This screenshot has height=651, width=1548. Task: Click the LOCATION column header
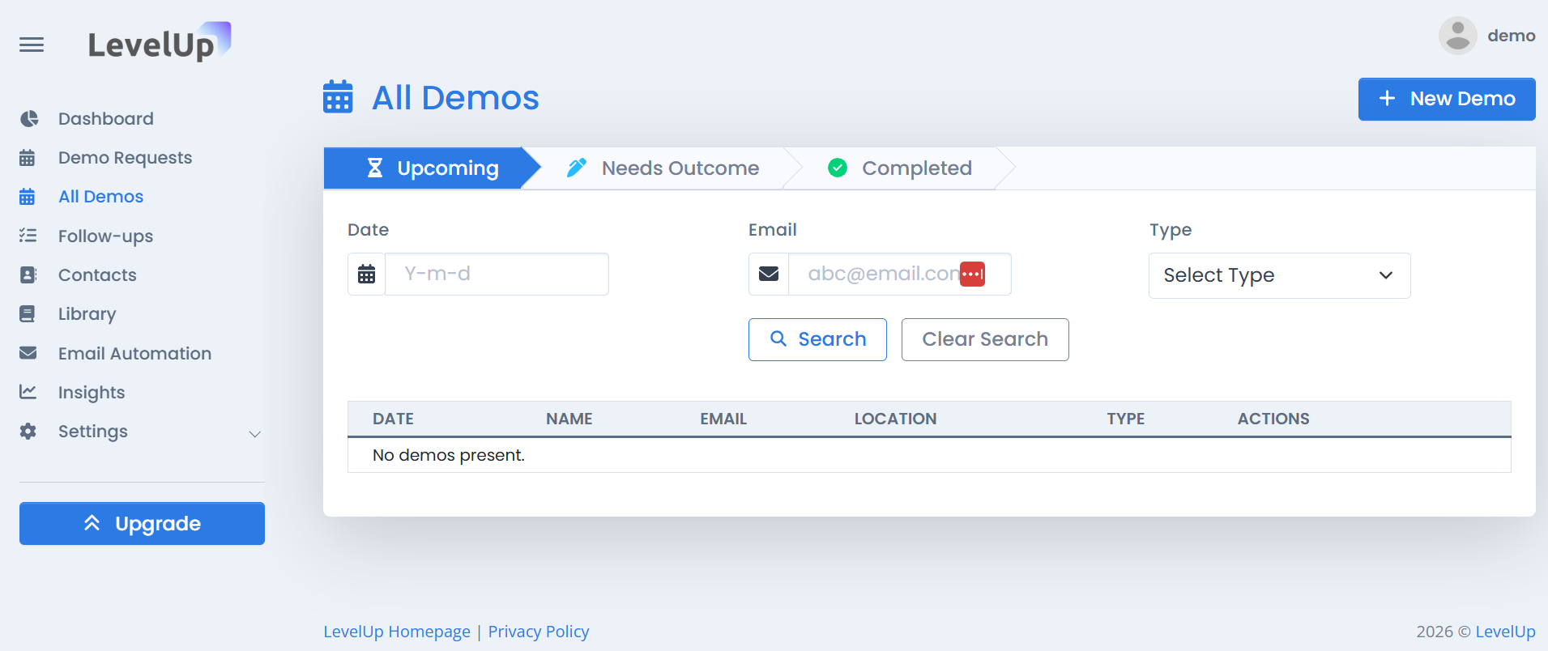click(895, 419)
